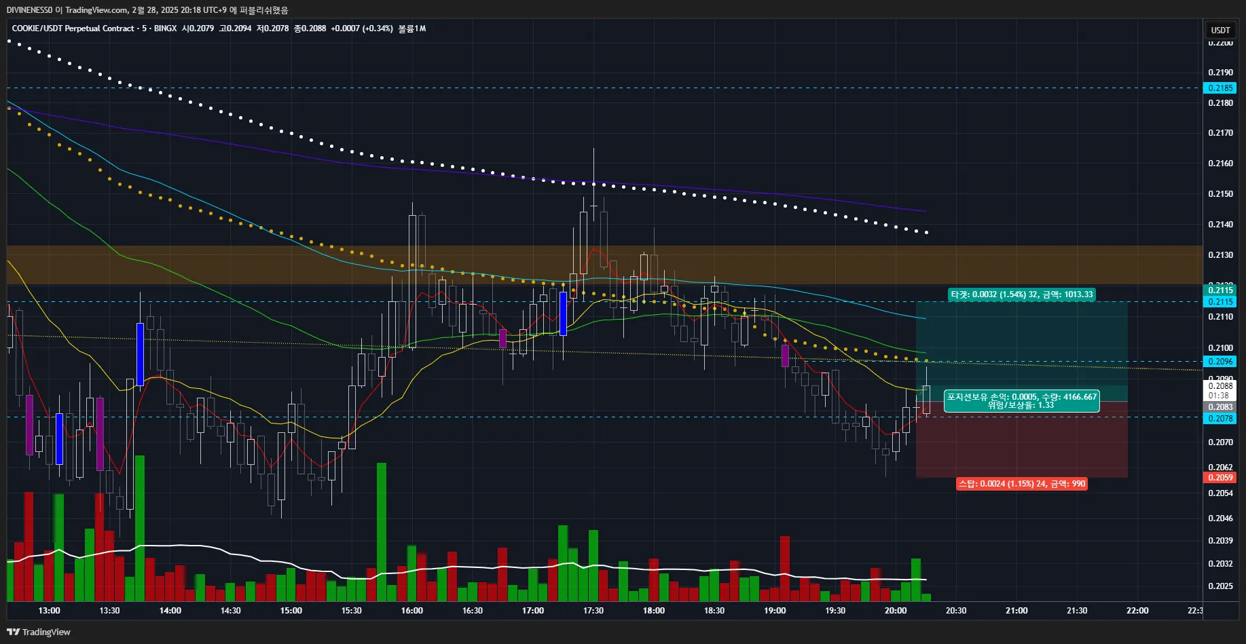
Task: Select the green profit zone of long position
Action: (1022, 352)
